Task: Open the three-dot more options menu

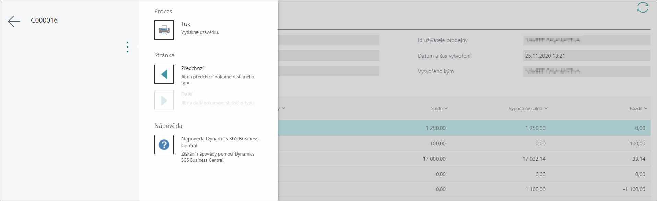Action: coord(127,47)
